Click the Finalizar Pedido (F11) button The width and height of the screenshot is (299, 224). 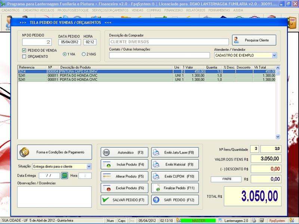click(x=175, y=188)
